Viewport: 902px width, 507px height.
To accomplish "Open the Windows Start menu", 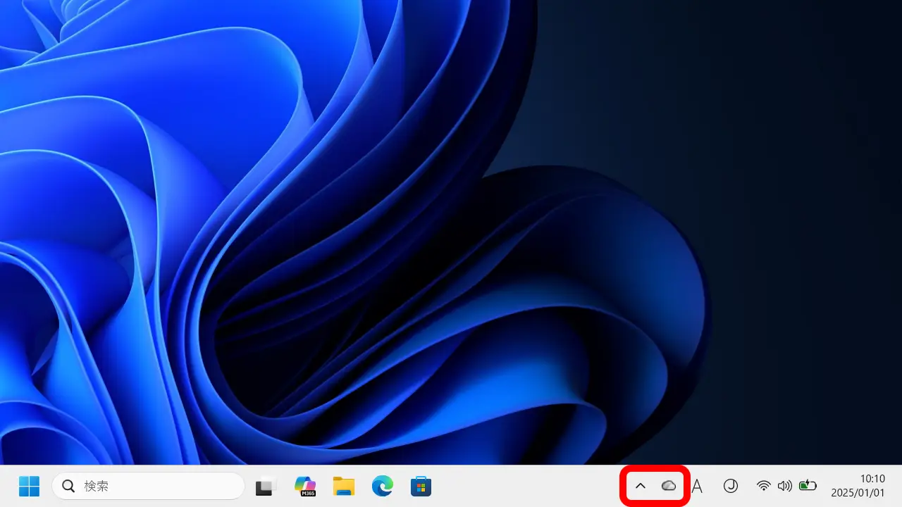I will (29, 486).
